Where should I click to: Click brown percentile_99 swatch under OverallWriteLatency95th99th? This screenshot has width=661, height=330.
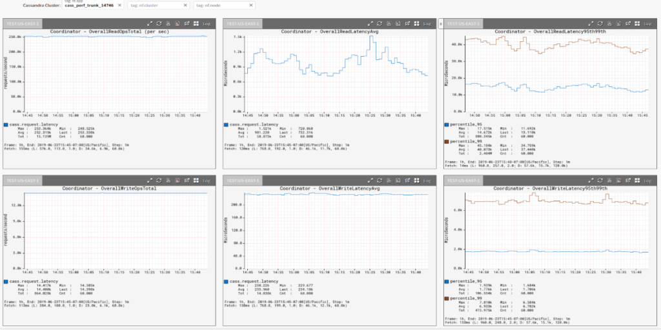click(447, 298)
